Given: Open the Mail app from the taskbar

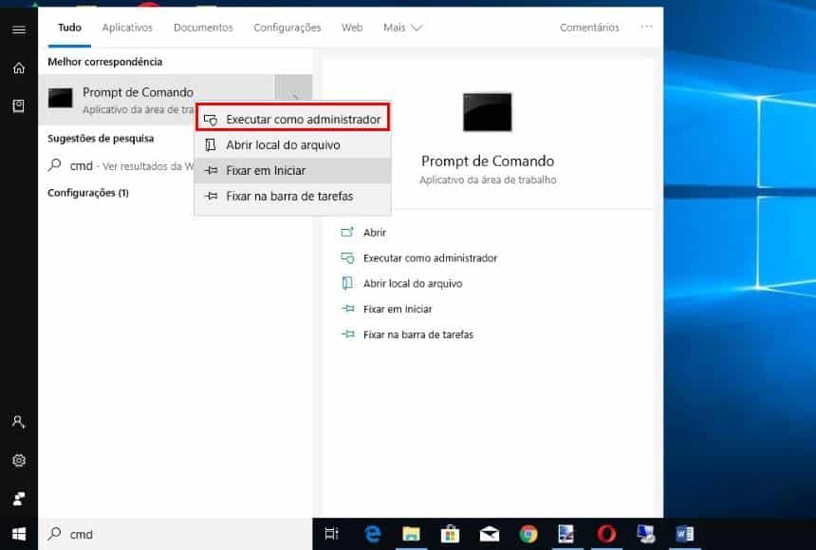Looking at the screenshot, I should [x=490, y=534].
